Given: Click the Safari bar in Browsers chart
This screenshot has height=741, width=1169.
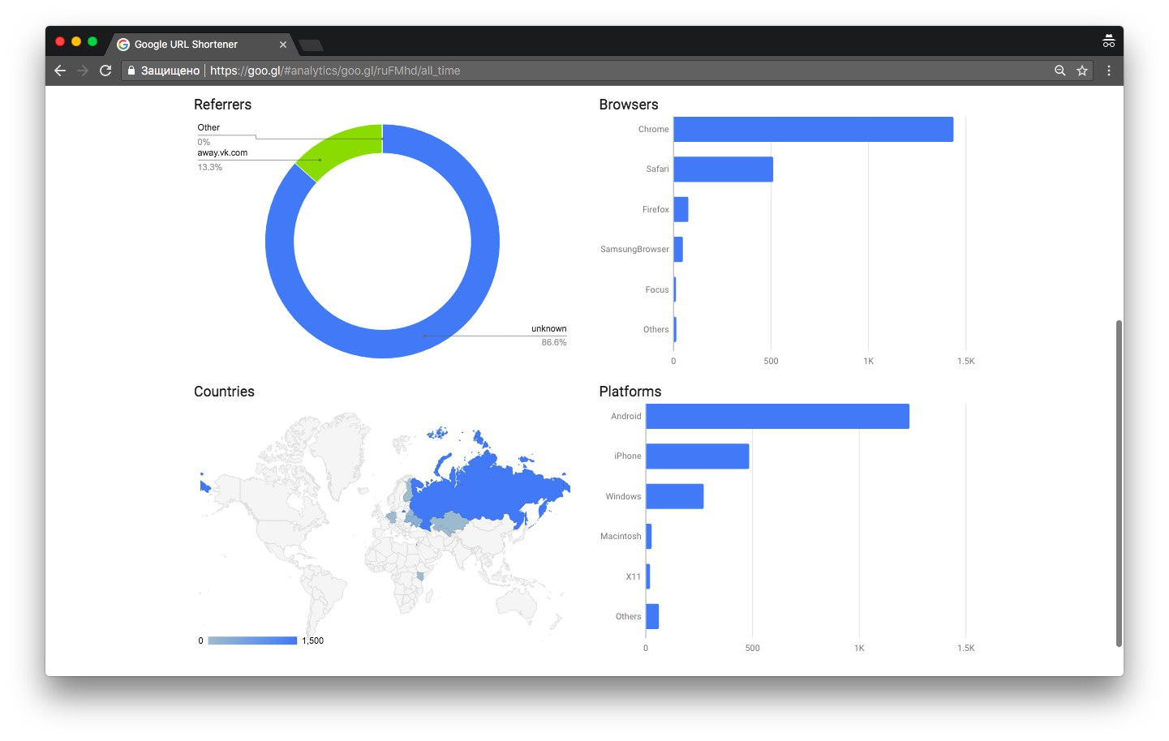Looking at the screenshot, I should (x=724, y=169).
